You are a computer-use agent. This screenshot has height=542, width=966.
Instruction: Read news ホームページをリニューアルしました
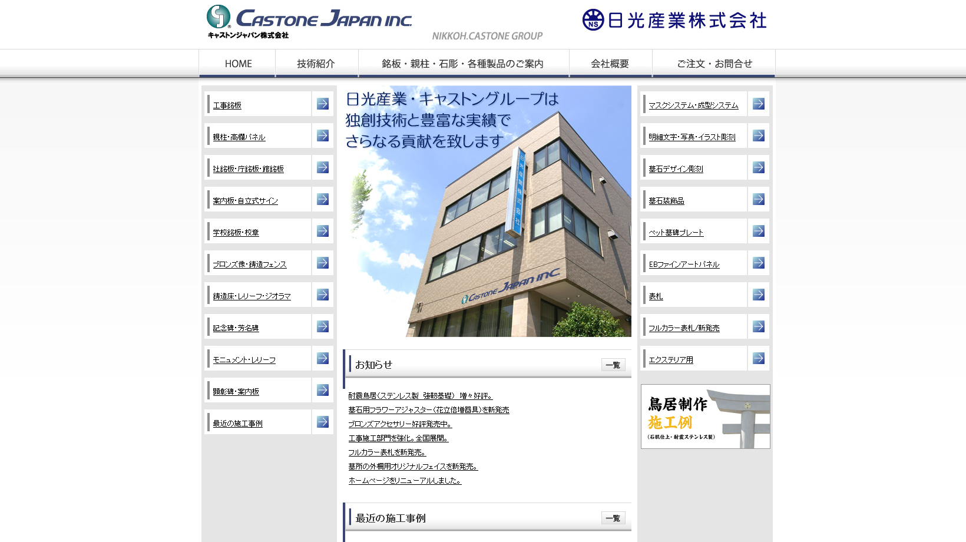[405, 481]
